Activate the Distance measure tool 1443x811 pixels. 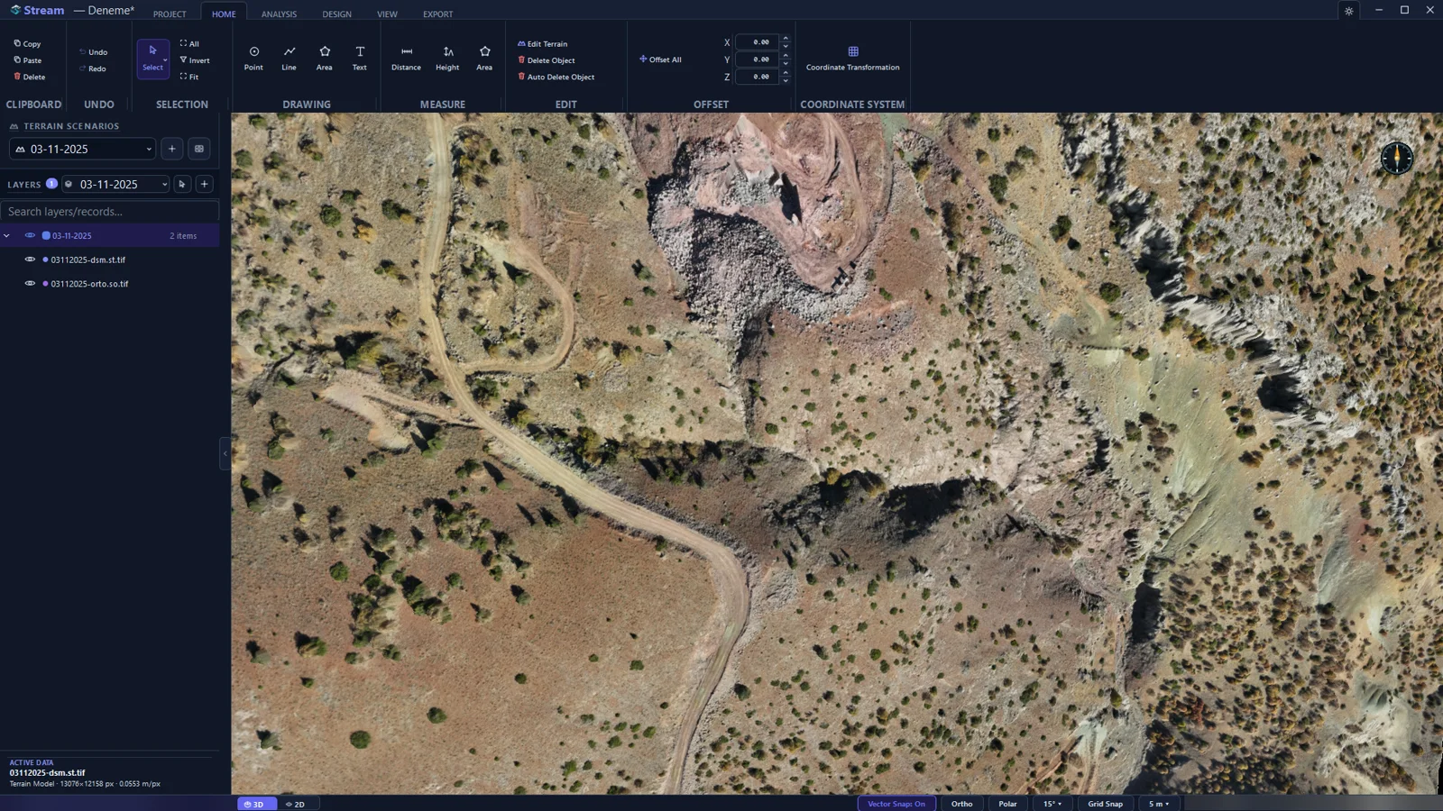pyautogui.click(x=406, y=59)
